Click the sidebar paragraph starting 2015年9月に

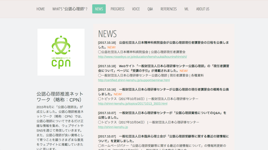pyautogui.click(x=60, y=127)
